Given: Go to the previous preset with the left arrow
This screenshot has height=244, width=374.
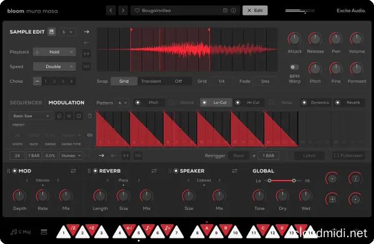Looking at the screenshot, I should 111,11.
